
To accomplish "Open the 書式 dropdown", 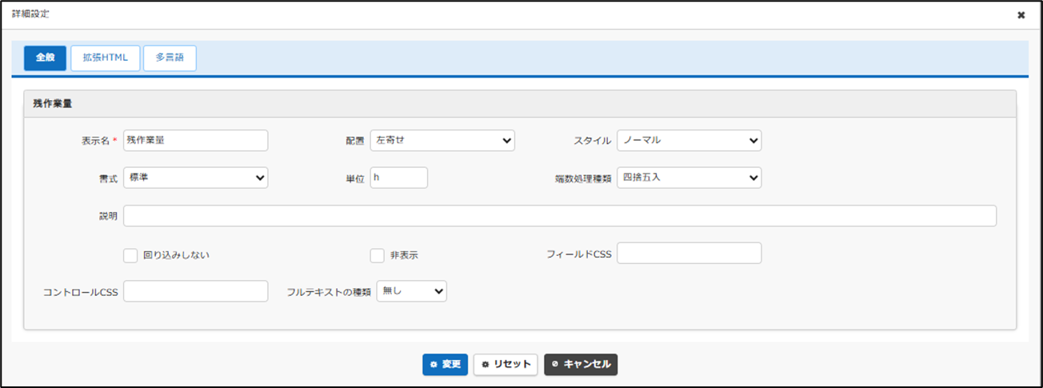I will tap(195, 178).
